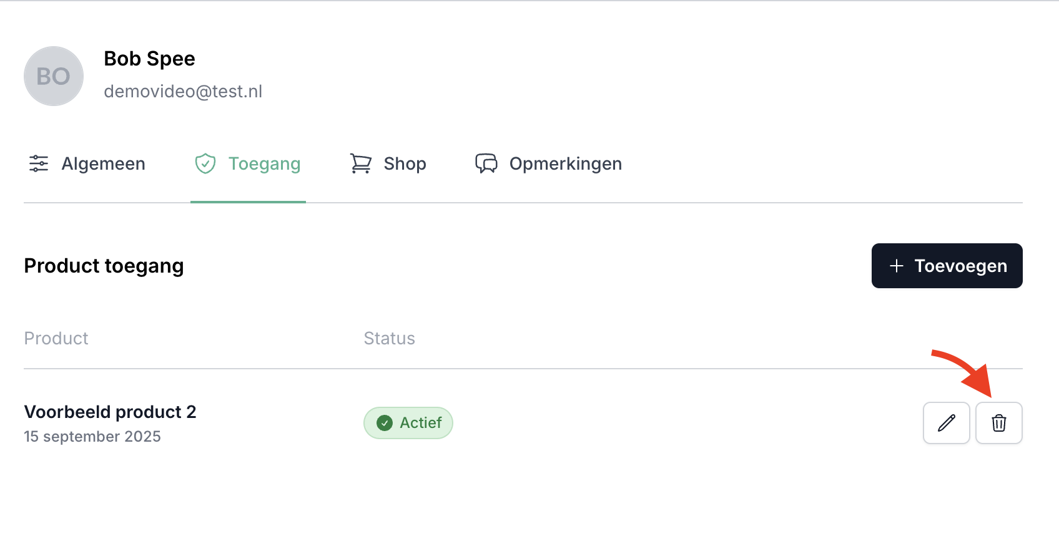The height and width of the screenshot is (534, 1059).
Task: Go to the Opmerkingen tab
Action: point(565,163)
